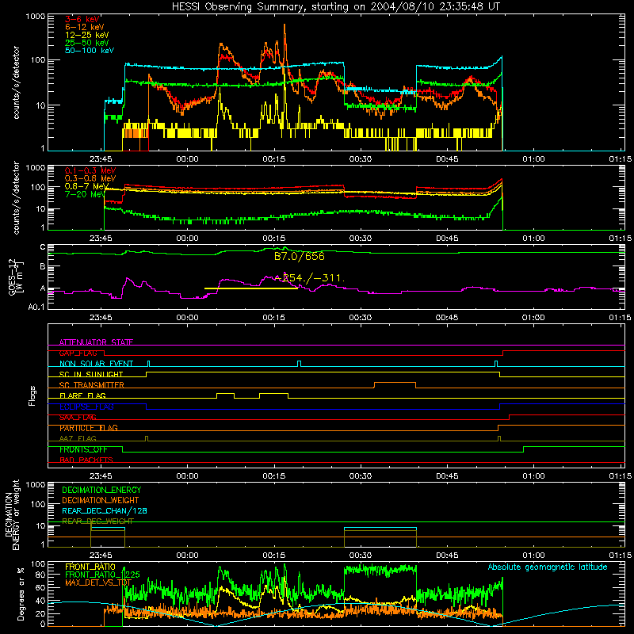
Task: Click the REAR_DEC_CHAN/128 legend label
Action: pyautogui.click(x=105, y=511)
